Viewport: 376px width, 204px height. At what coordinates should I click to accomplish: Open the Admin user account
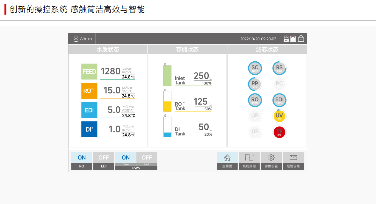83,39
